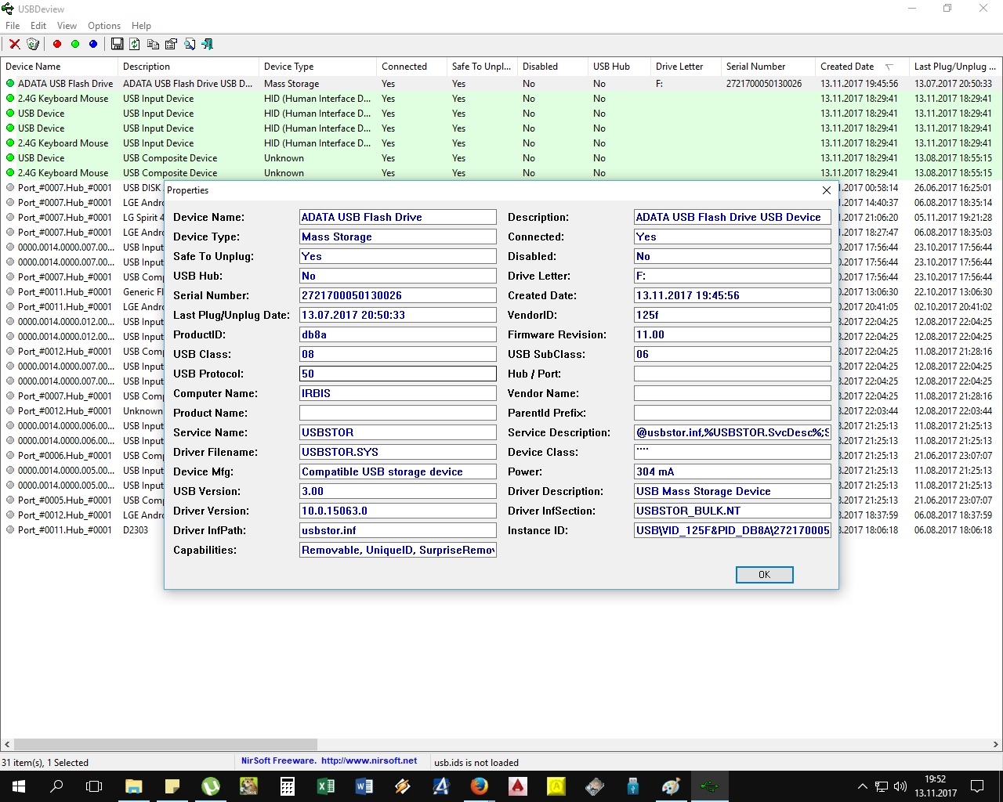
Task: Close the Properties dialog with its X
Action: (826, 190)
